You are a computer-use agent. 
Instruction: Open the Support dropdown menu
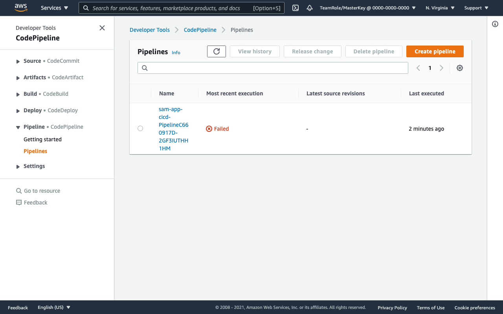(476, 8)
